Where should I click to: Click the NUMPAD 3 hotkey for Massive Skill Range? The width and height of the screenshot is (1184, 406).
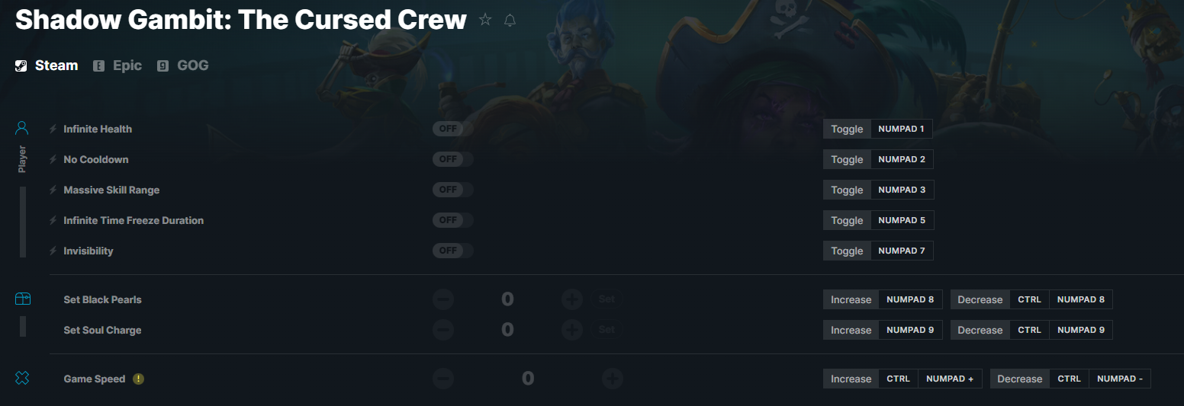[902, 190]
